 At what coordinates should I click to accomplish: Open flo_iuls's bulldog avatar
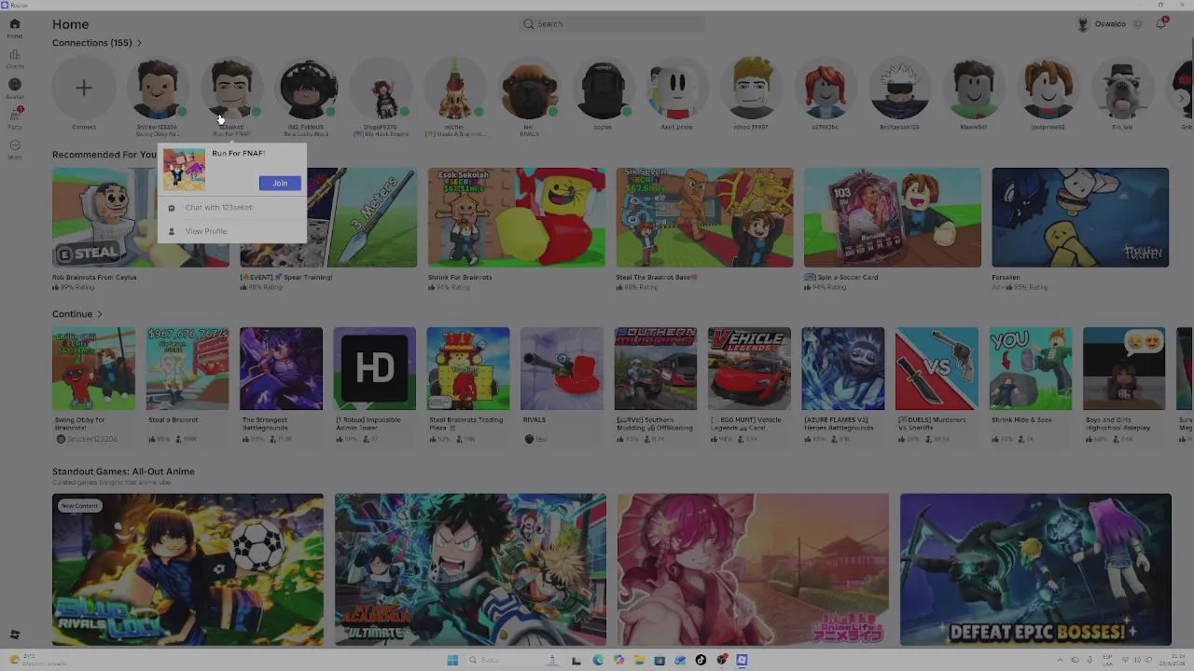(x=1122, y=89)
